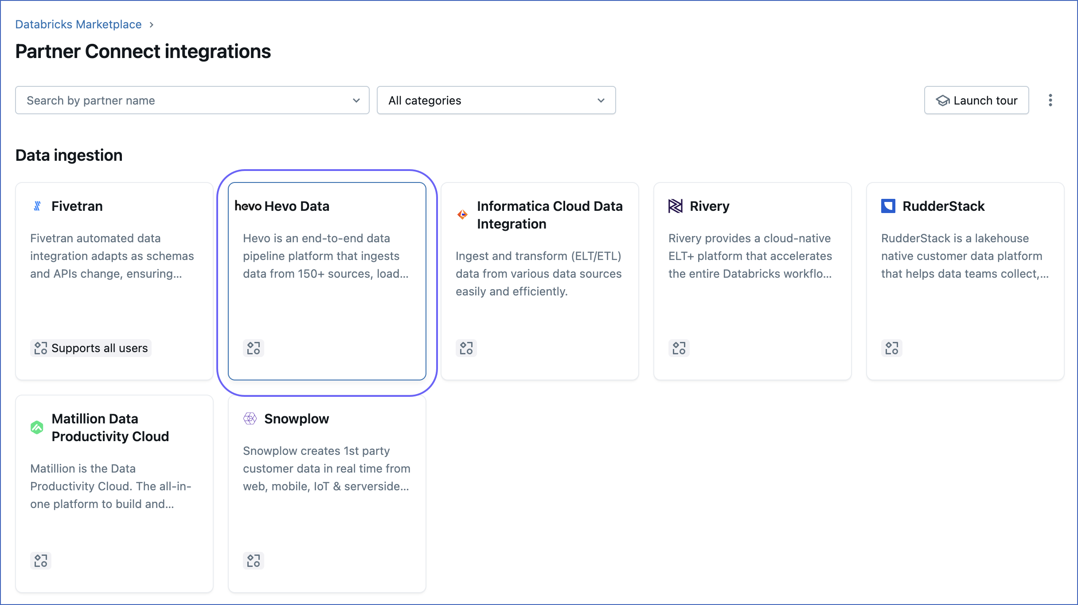The height and width of the screenshot is (605, 1078).
Task: Click inside the Search by partner name field
Action: (177, 100)
